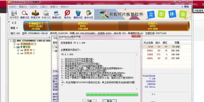Viewport: 204px width, 102px height.
Task: Click the Save Changes (保存更改) toolbar icon
Action: 14,15
